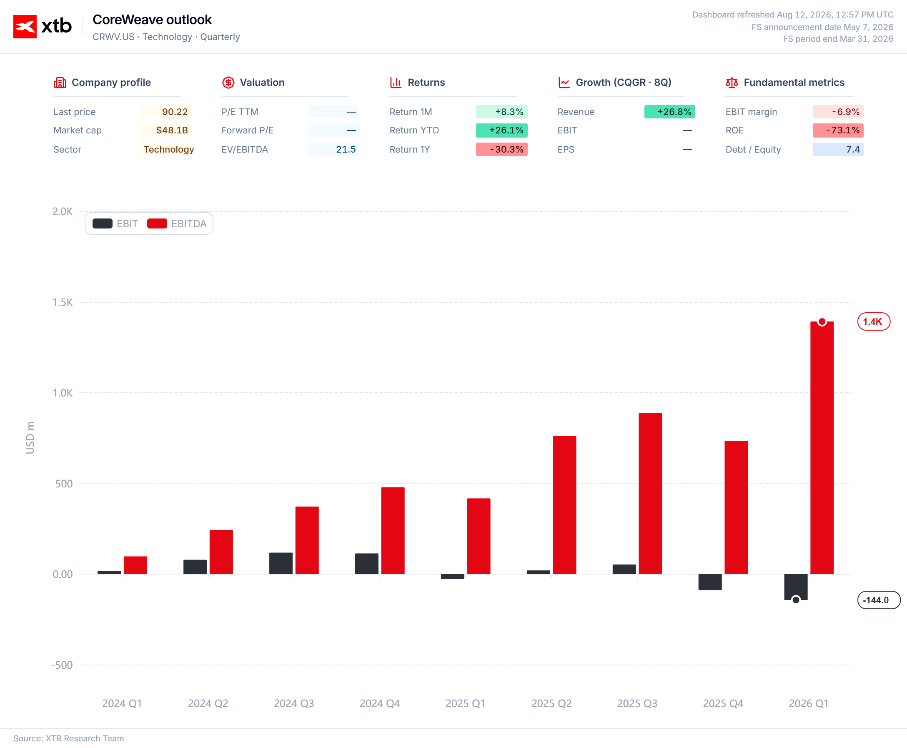Click the USD m axis title
907x748 pixels.
30,437
